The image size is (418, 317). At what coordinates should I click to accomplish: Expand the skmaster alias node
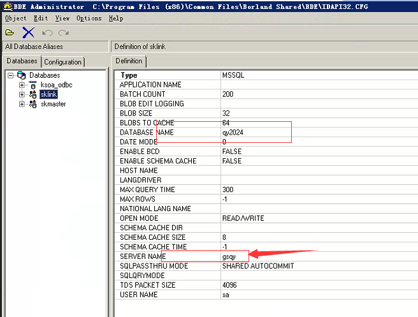22,104
